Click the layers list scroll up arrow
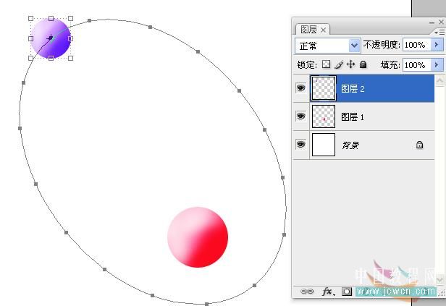Viewport: 446px width, 306px height. [439, 80]
